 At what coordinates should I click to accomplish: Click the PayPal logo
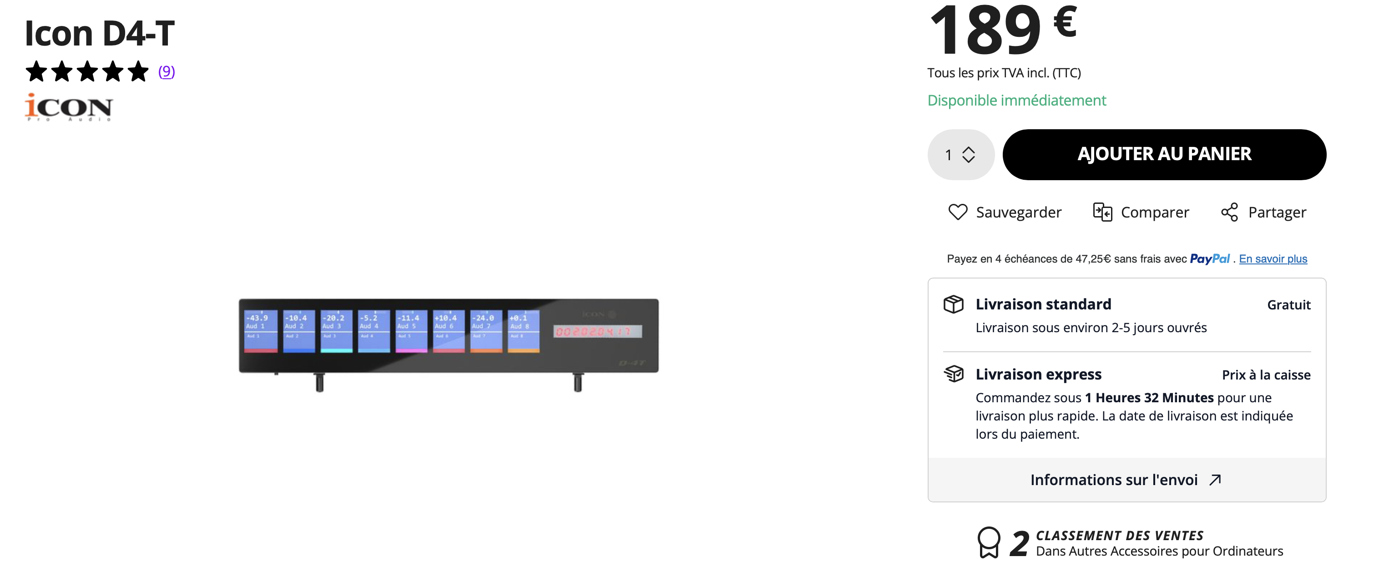point(1209,258)
